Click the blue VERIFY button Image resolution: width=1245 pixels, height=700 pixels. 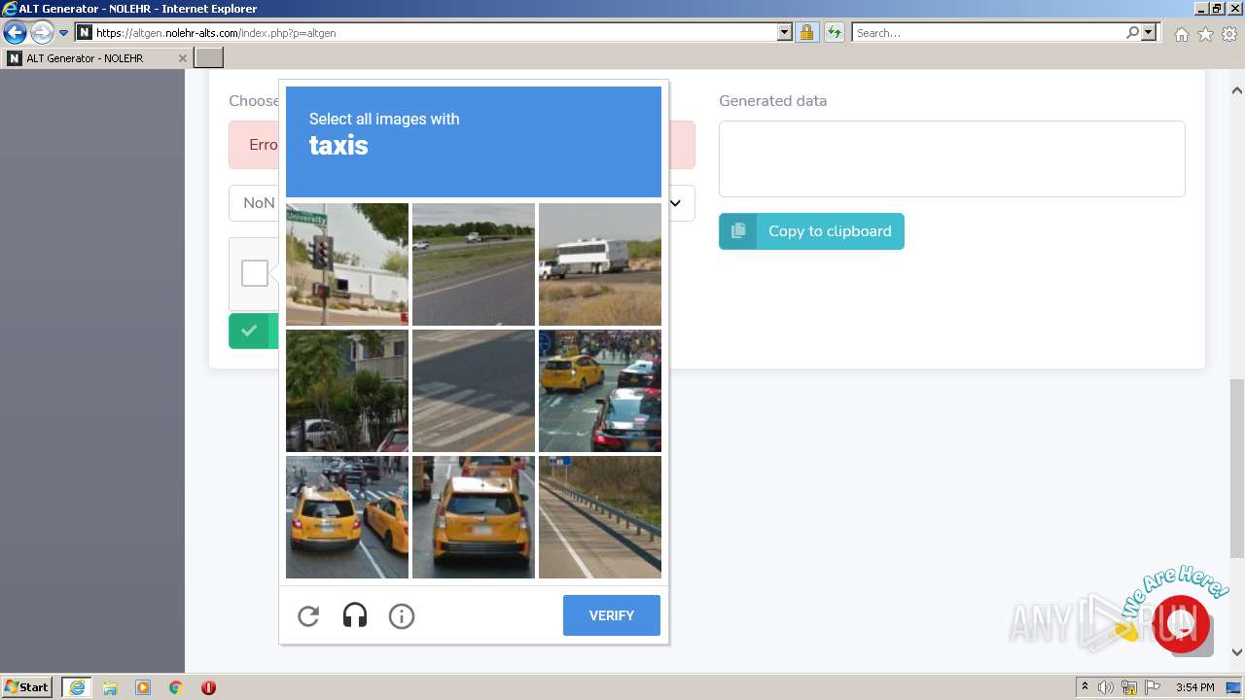pos(612,615)
